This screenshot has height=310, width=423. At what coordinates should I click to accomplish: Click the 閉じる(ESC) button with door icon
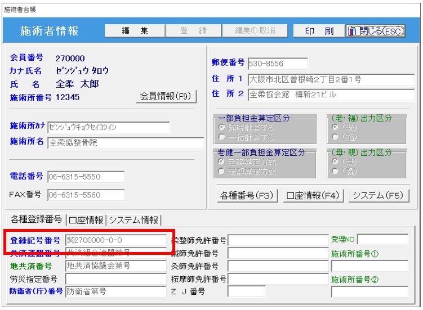click(375, 32)
